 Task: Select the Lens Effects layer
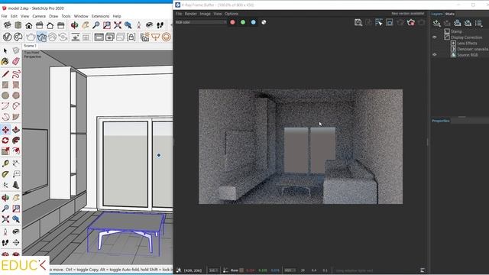point(467,43)
